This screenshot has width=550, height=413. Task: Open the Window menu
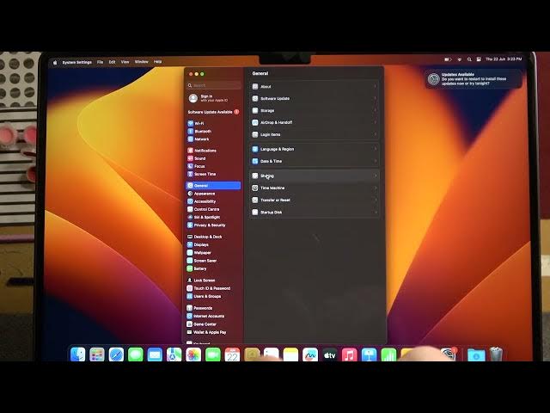coord(141,62)
